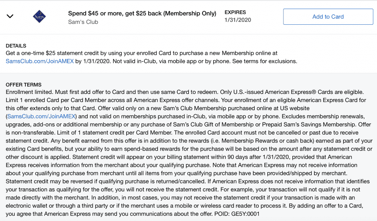The height and width of the screenshot is (221, 377).
Task: Click the 'Enrollment limited.' opening sentence
Action: click(x=29, y=92)
